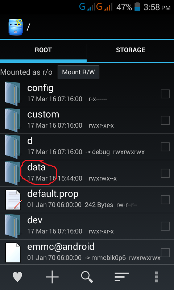Tap the battery indicator in status bar
The image size is (174, 290).
click(x=137, y=7)
